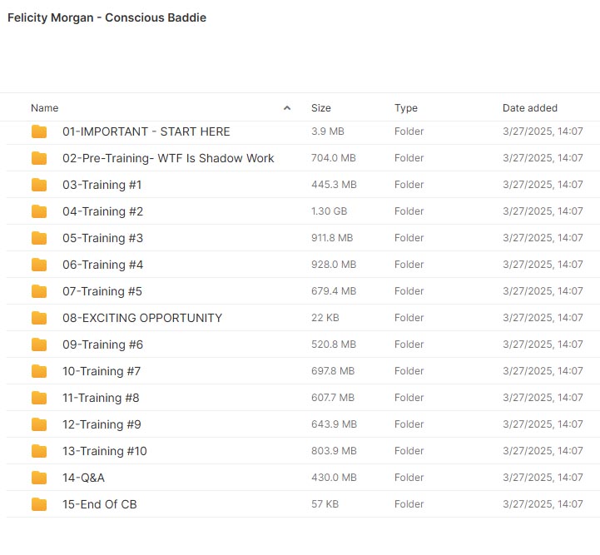The height and width of the screenshot is (555, 600).
Task: Click the folder icon beside 14-Q&A
Action: (39, 478)
